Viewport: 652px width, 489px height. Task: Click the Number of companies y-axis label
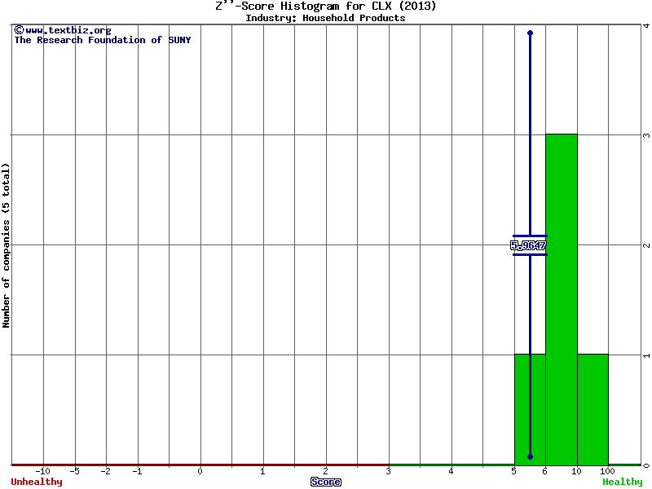6,245
